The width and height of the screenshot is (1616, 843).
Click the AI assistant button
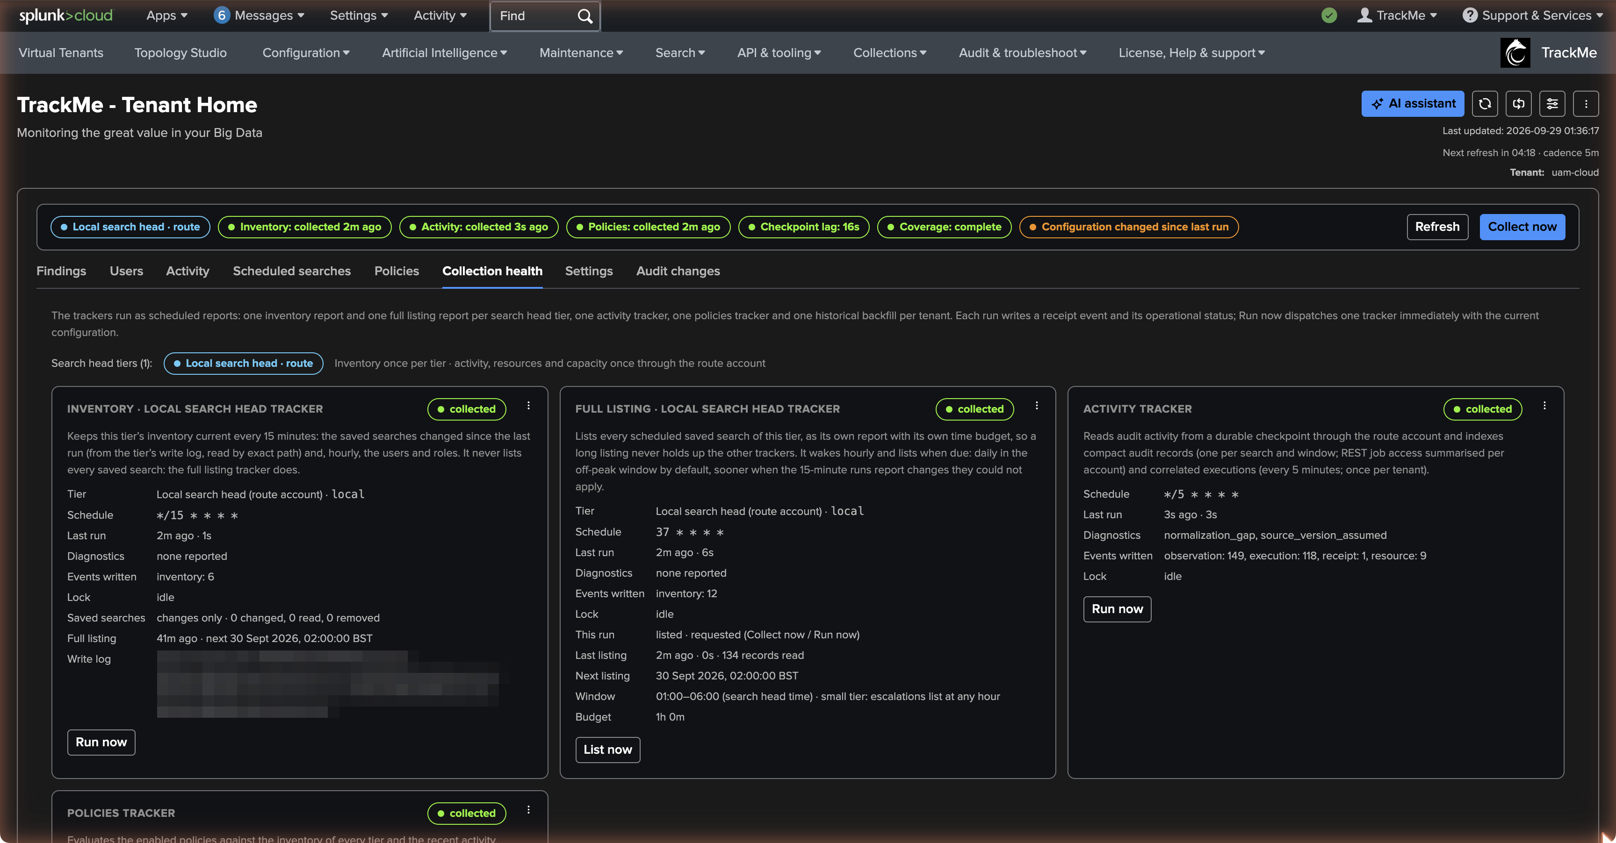pyautogui.click(x=1412, y=103)
